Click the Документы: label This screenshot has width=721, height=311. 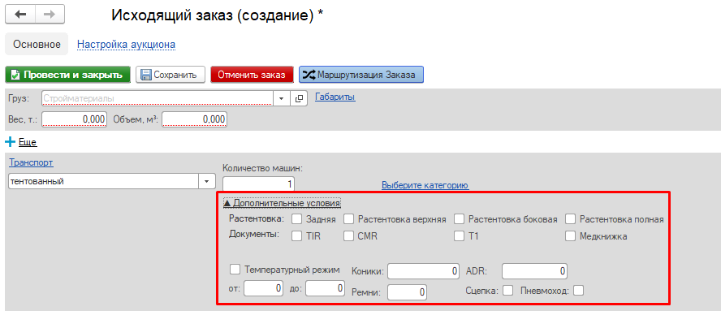pos(254,234)
